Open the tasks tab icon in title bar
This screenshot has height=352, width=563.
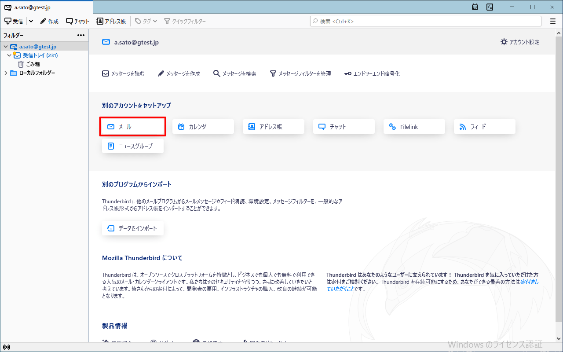[x=490, y=7]
